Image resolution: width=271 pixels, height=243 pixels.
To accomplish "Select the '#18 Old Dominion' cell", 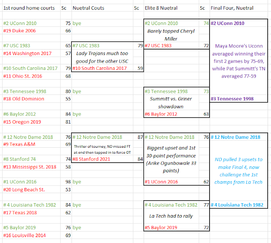I will coord(31,99).
